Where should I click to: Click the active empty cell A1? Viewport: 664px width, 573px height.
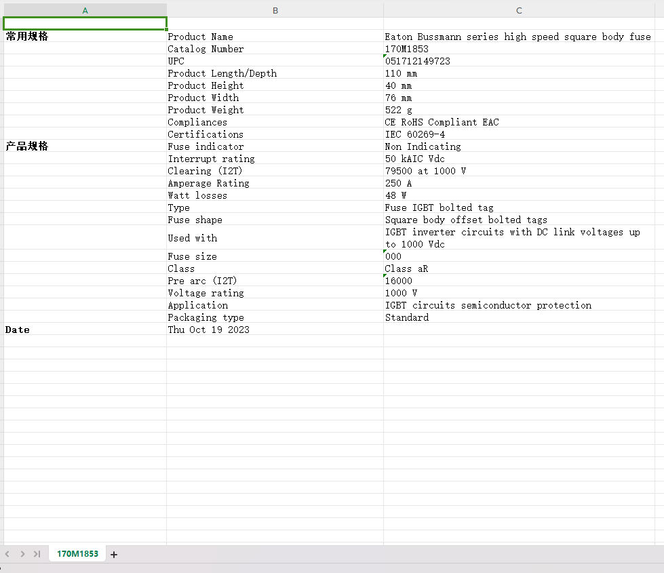pyautogui.click(x=85, y=24)
